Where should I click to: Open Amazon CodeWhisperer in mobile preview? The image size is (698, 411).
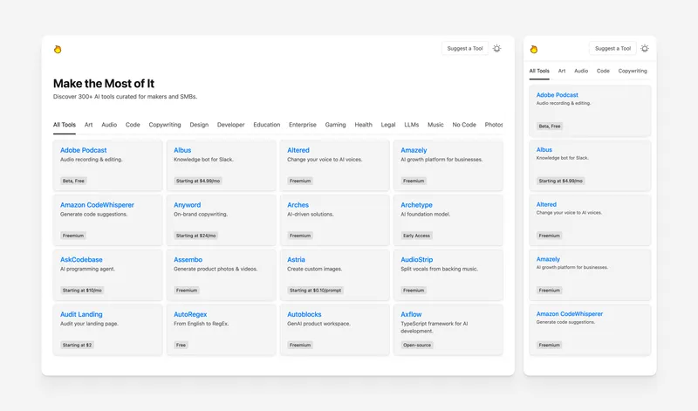click(x=570, y=314)
